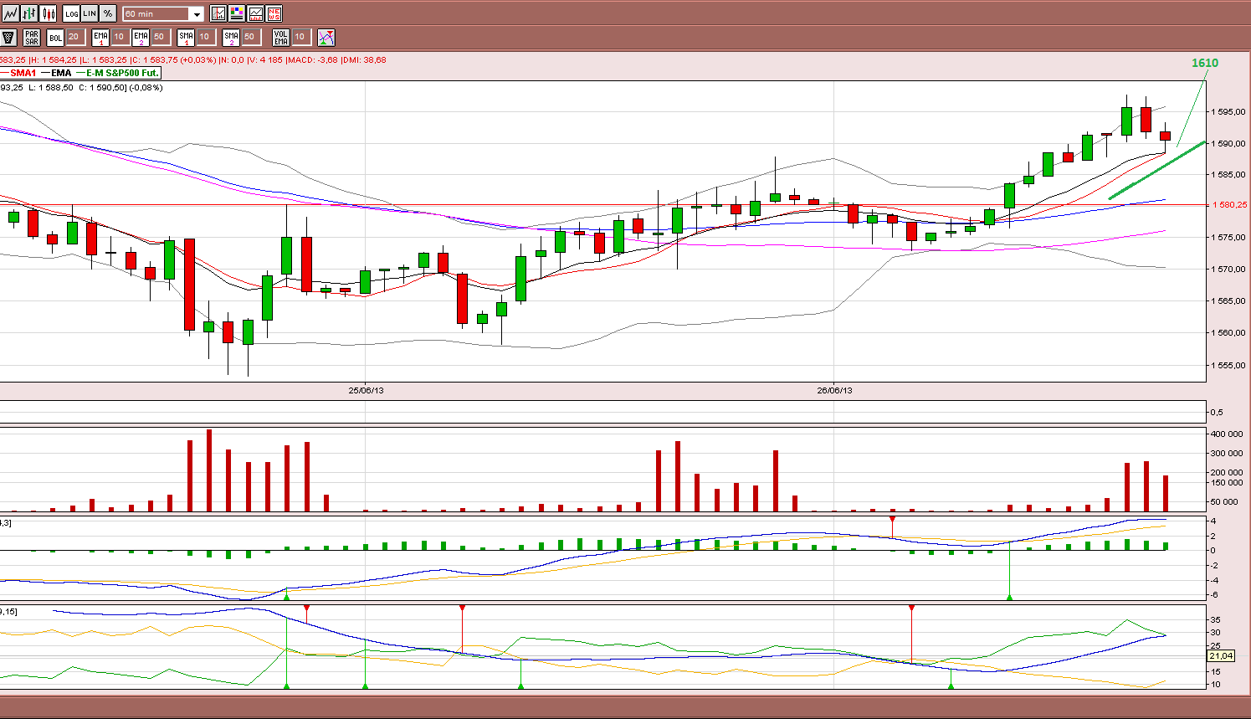Screen dimensions: 1251x719
Task: Switch to candlestick chart display
Action: point(49,13)
